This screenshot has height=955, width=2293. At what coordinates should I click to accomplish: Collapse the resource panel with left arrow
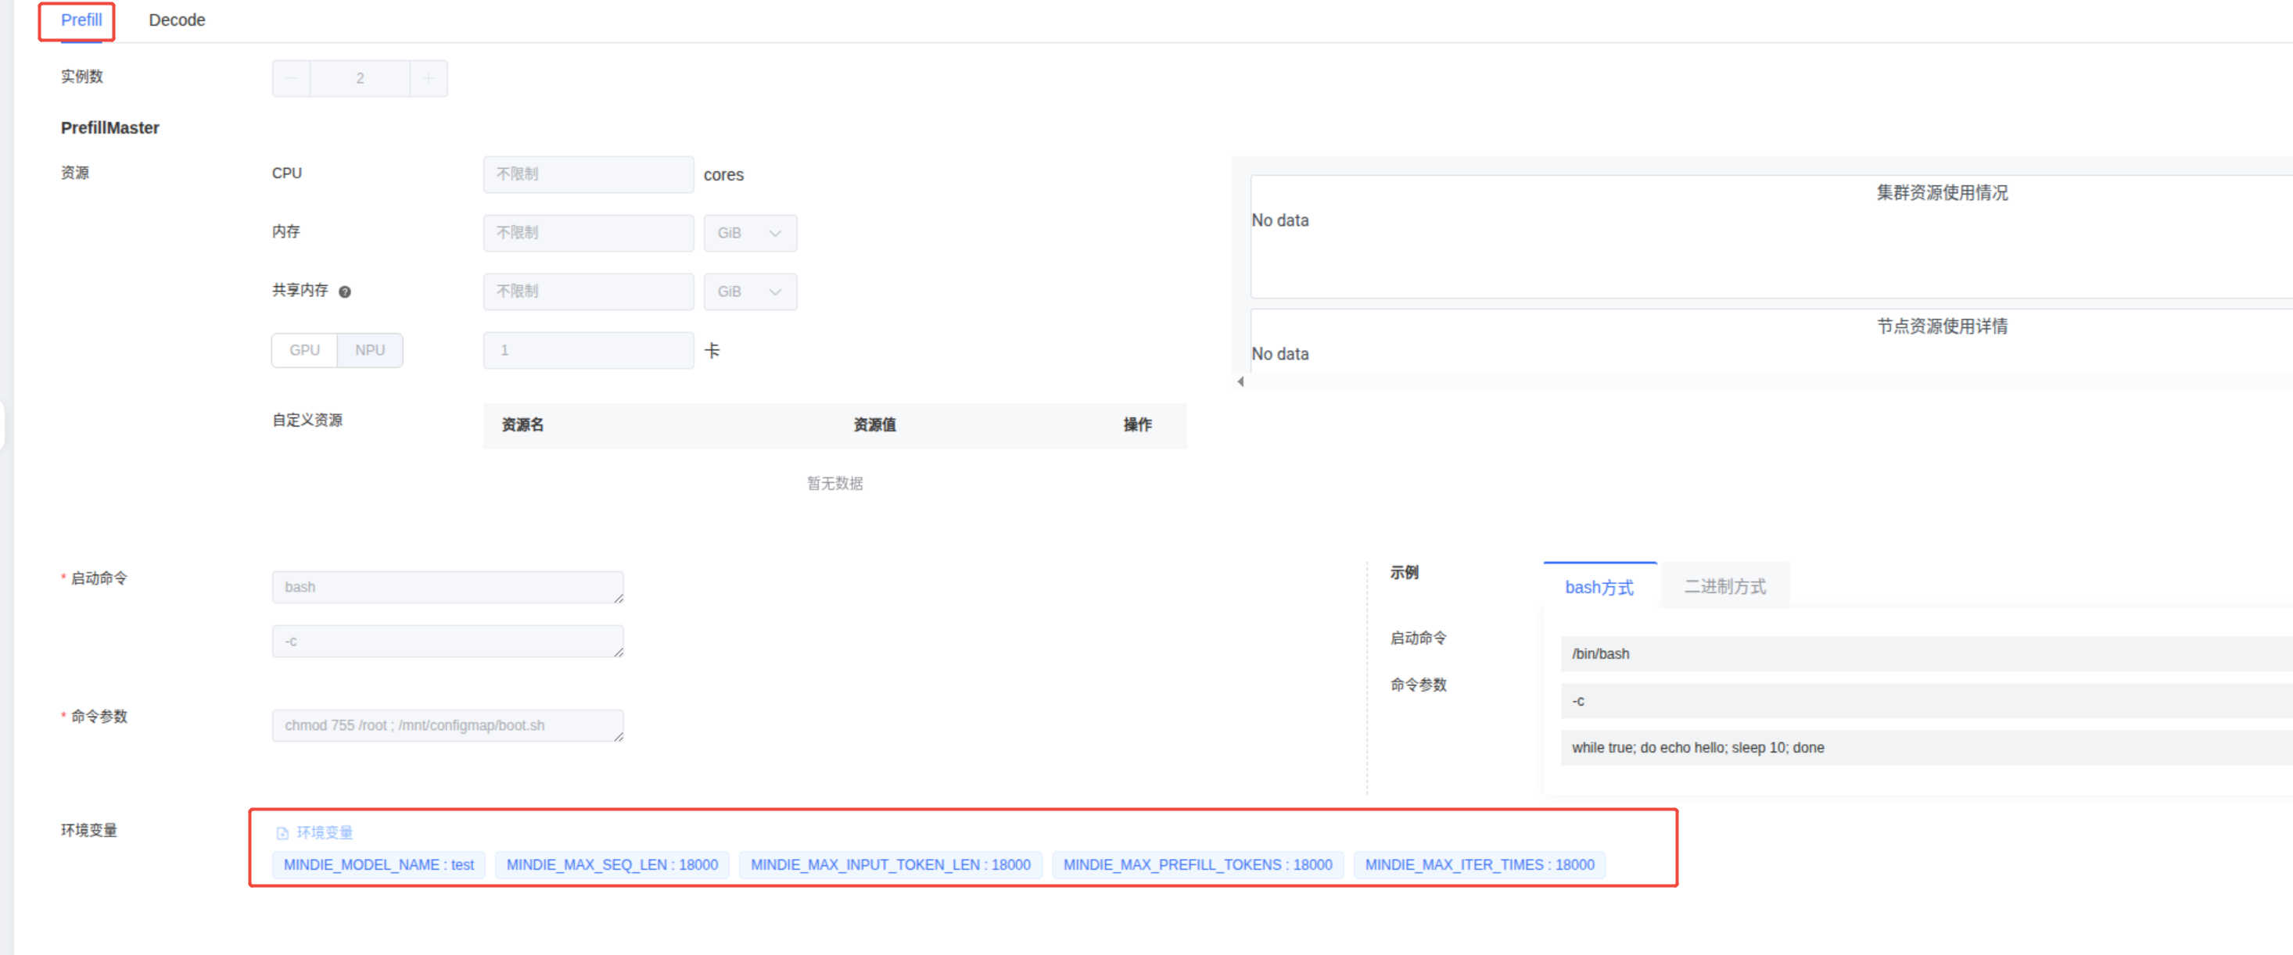(x=1240, y=381)
